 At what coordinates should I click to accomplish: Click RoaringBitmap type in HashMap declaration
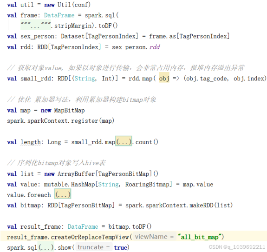coord(147,184)
